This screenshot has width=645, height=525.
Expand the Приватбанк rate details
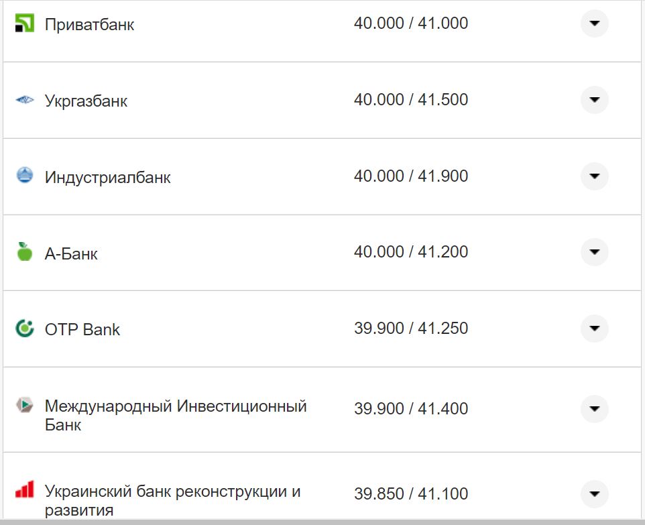coord(594,24)
